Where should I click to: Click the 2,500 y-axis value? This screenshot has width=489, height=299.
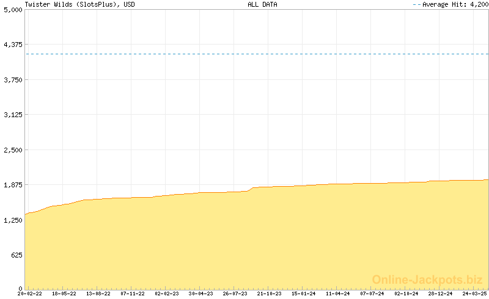pyautogui.click(x=12, y=149)
